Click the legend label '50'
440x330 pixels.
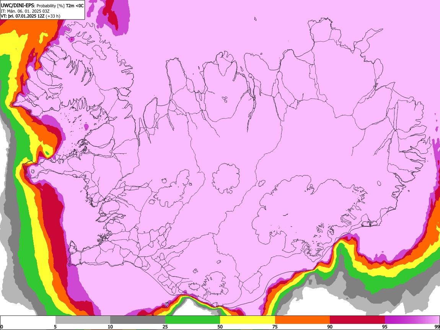click(220, 327)
